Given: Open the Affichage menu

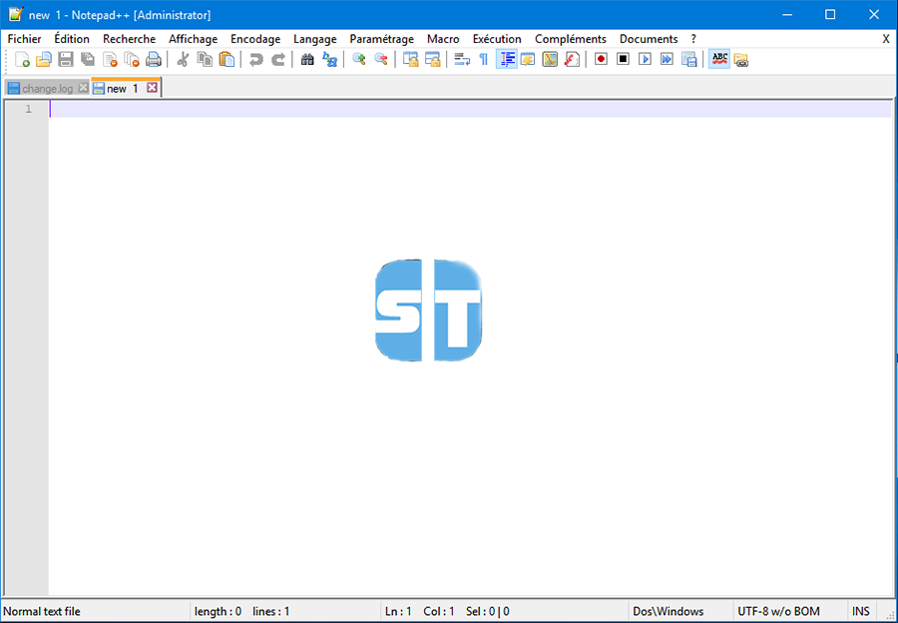Looking at the screenshot, I should [x=193, y=39].
